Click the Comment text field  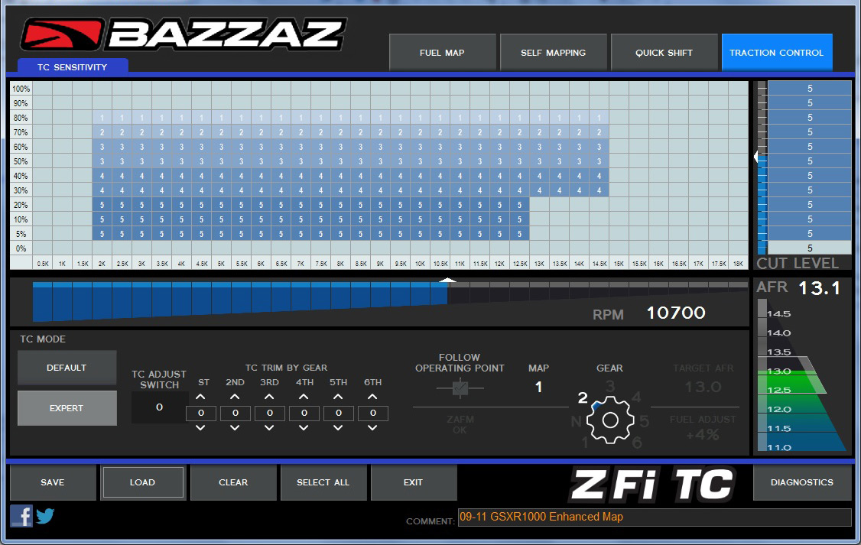coord(654,517)
